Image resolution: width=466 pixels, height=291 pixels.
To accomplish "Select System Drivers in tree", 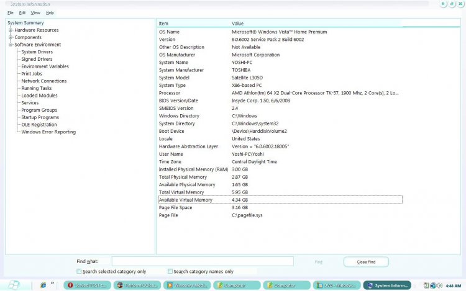I will 37,52.
